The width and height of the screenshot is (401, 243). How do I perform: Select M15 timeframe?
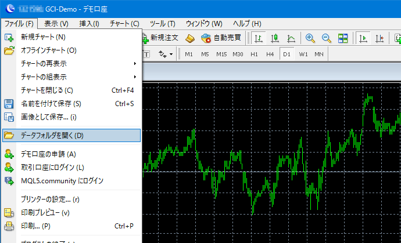point(221,54)
